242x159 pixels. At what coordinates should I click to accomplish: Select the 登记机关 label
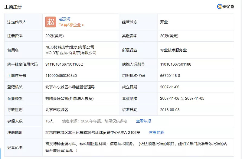(x=15, y=87)
